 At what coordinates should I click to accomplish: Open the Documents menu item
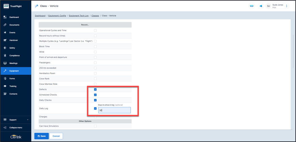(x=16, y=25)
